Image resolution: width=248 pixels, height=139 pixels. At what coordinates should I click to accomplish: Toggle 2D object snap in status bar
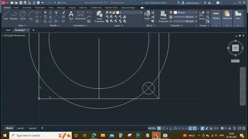pos(195,128)
